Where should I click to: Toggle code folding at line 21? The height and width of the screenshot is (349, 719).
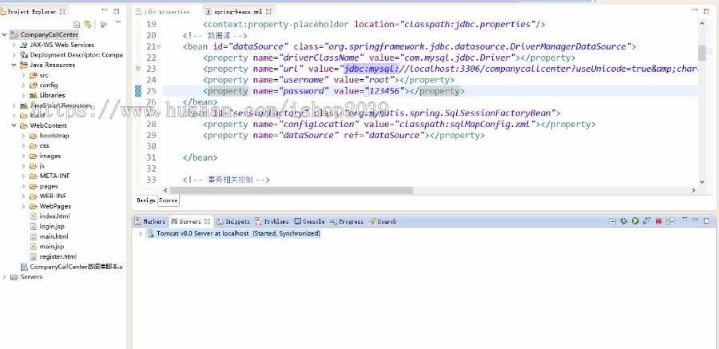pos(159,46)
